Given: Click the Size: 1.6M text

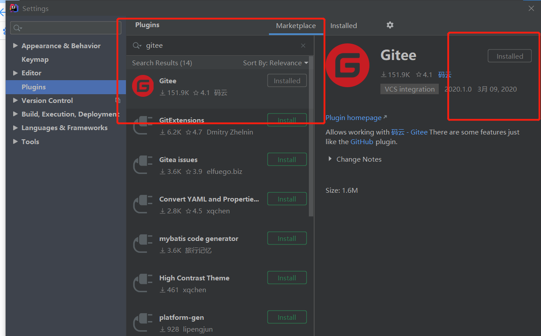Looking at the screenshot, I should click(x=342, y=190).
